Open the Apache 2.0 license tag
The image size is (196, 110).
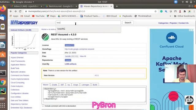point(70,45)
